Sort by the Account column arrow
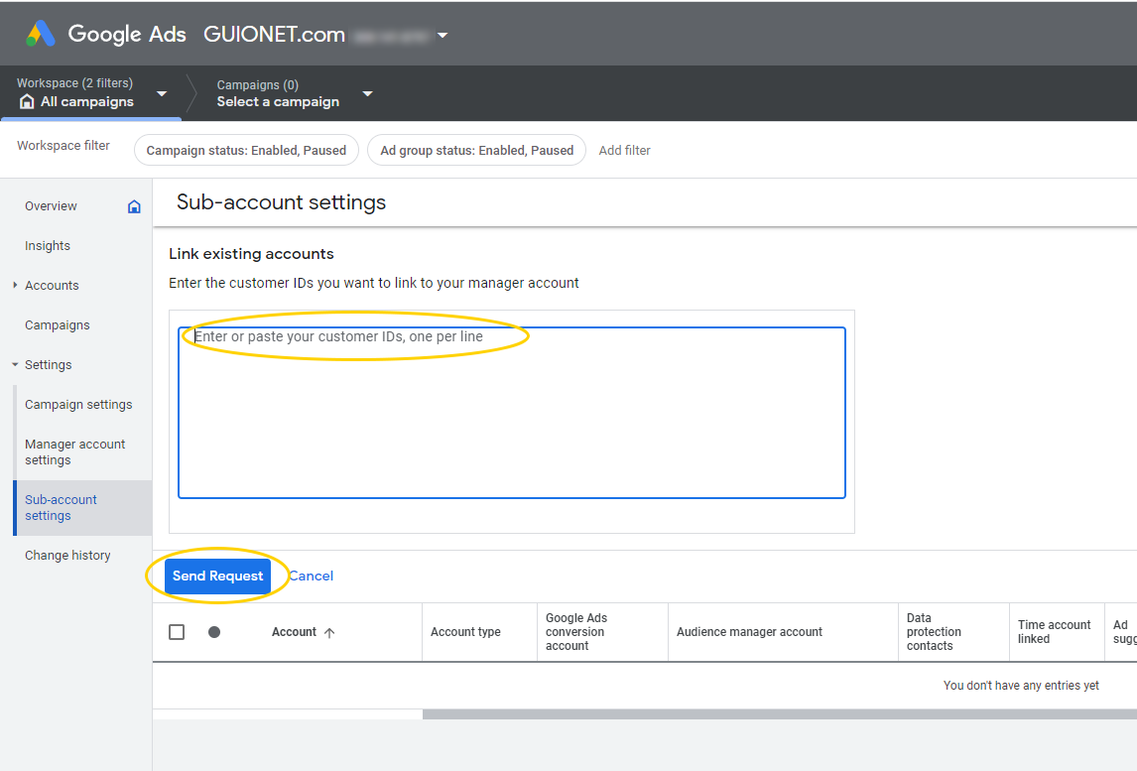1137x771 pixels. click(x=329, y=632)
